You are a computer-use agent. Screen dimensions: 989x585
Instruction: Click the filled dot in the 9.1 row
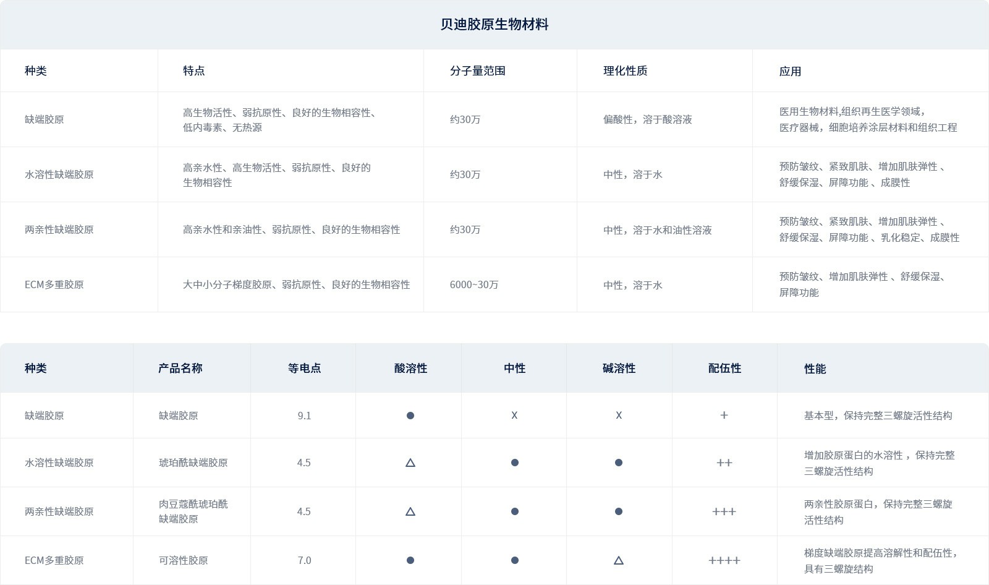pos(410,416)
